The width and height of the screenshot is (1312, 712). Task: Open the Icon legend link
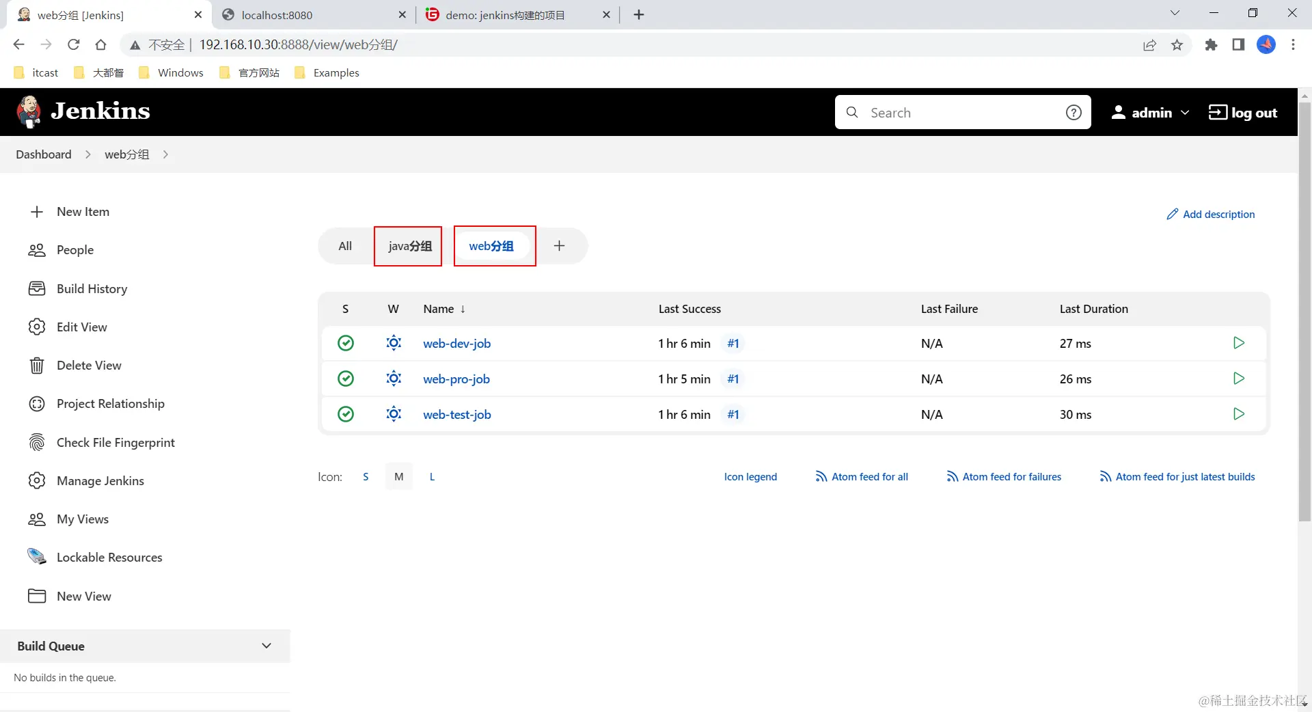point(750,477)
